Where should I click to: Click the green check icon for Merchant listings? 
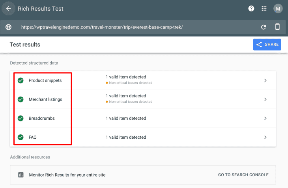pos(21,99)
